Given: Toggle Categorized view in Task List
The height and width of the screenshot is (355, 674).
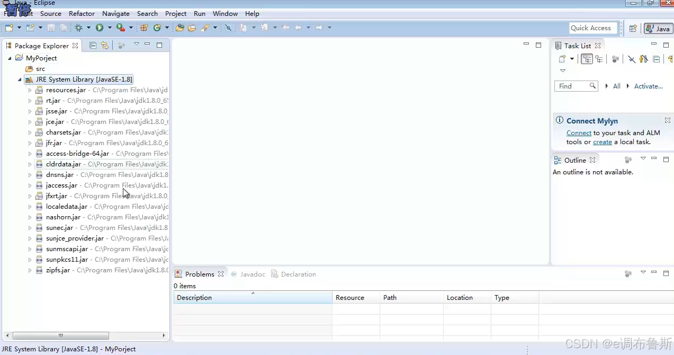Looking at the screenshot, I should coord(587,59).
